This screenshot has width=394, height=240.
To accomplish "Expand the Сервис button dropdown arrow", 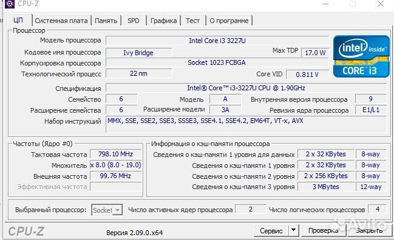I will click(293, 230).
